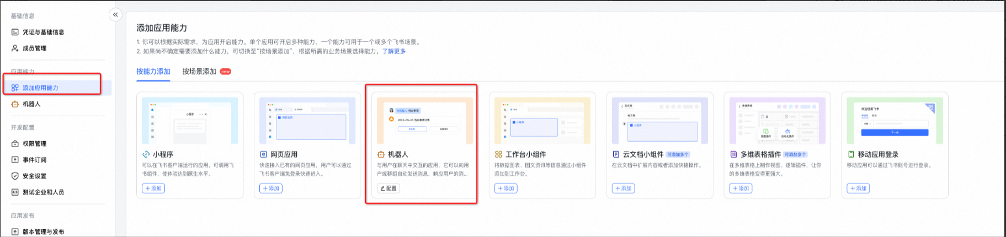This screenshot has width=1006, height=237.
Task: Click the 安全设置 shield icon
Action: [x=15, y=176]
